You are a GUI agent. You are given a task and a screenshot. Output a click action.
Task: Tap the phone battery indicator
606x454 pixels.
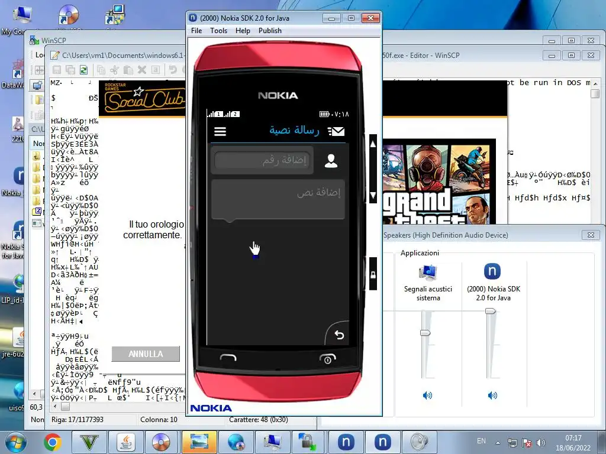click(324, 114)
